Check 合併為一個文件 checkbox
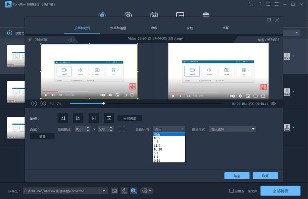The width and height of the screenshot is (308, 199). (231, 191)
